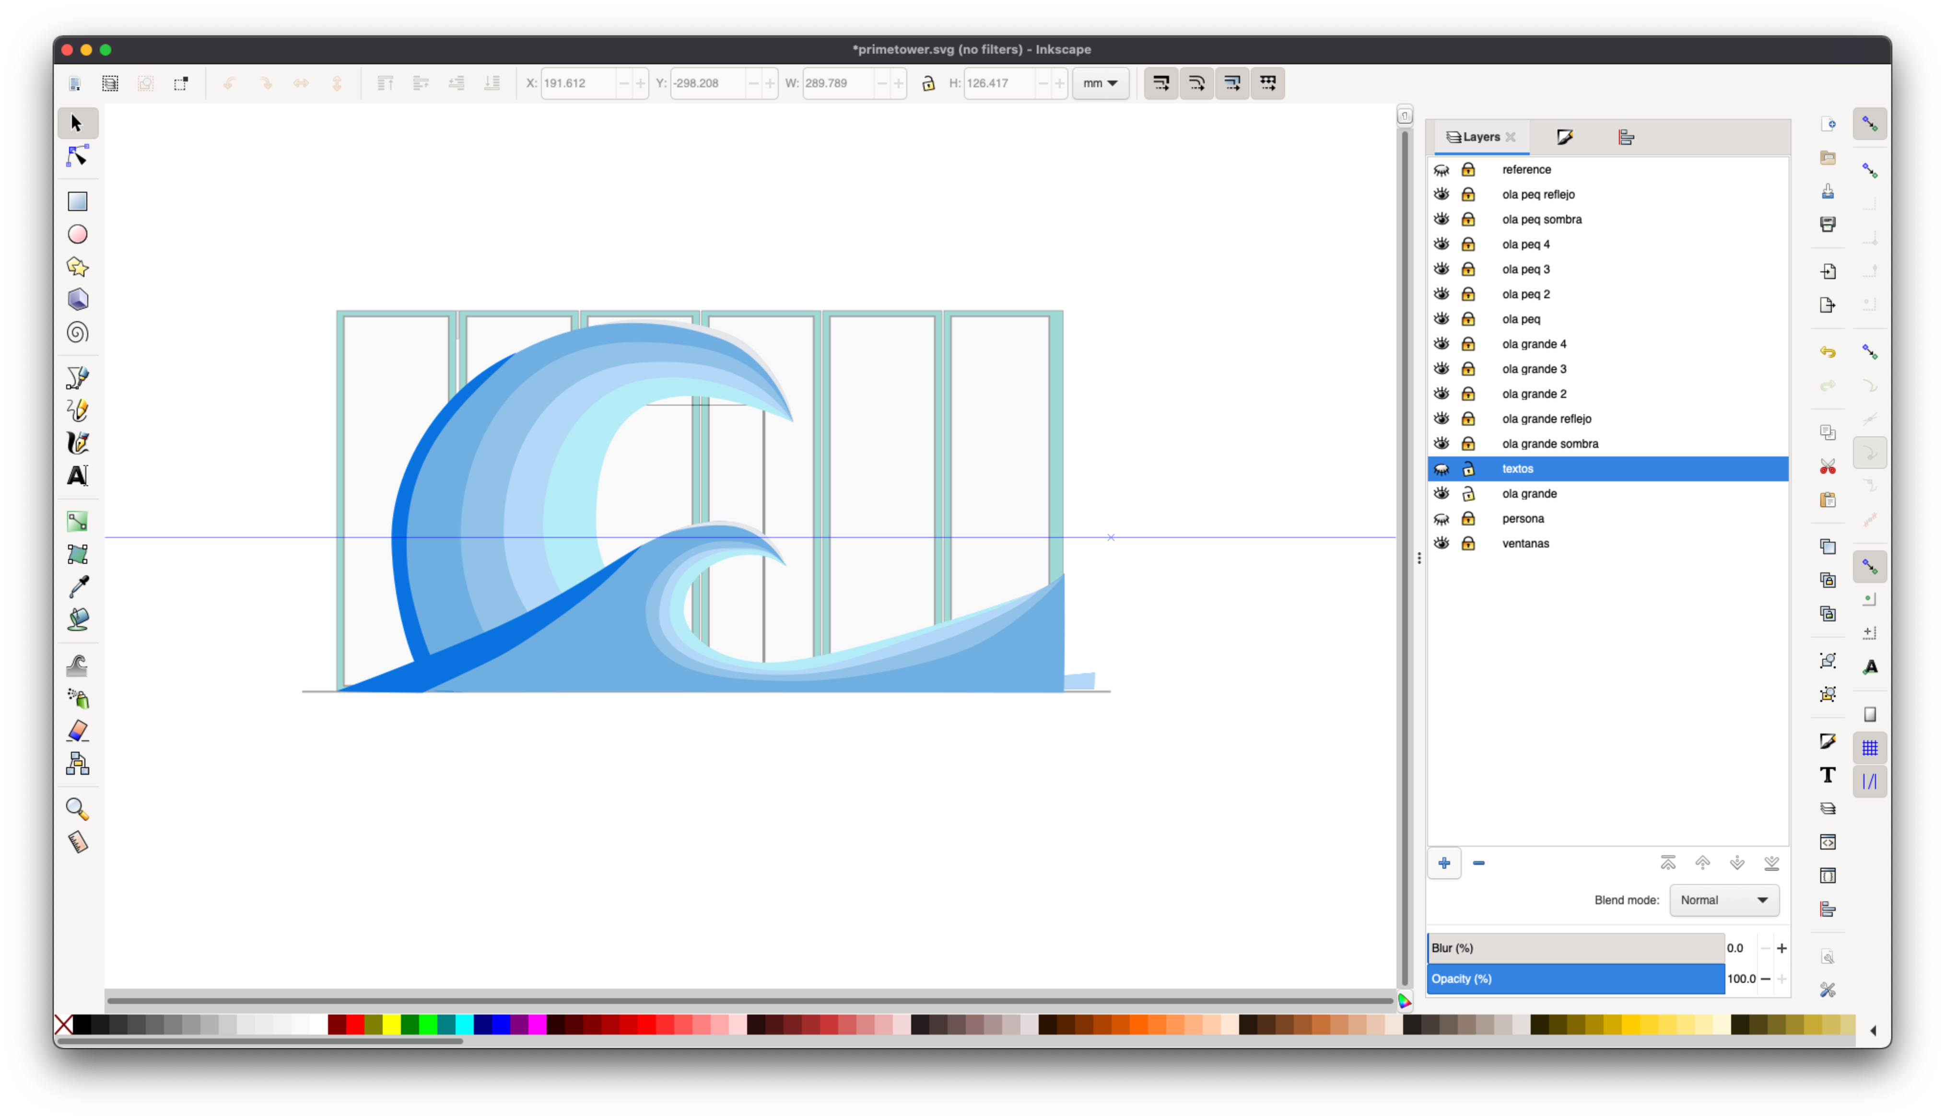This screenshot has width=1945, height=1119.
Task: Select the Star polygon tool
Action: pos(78,267)
